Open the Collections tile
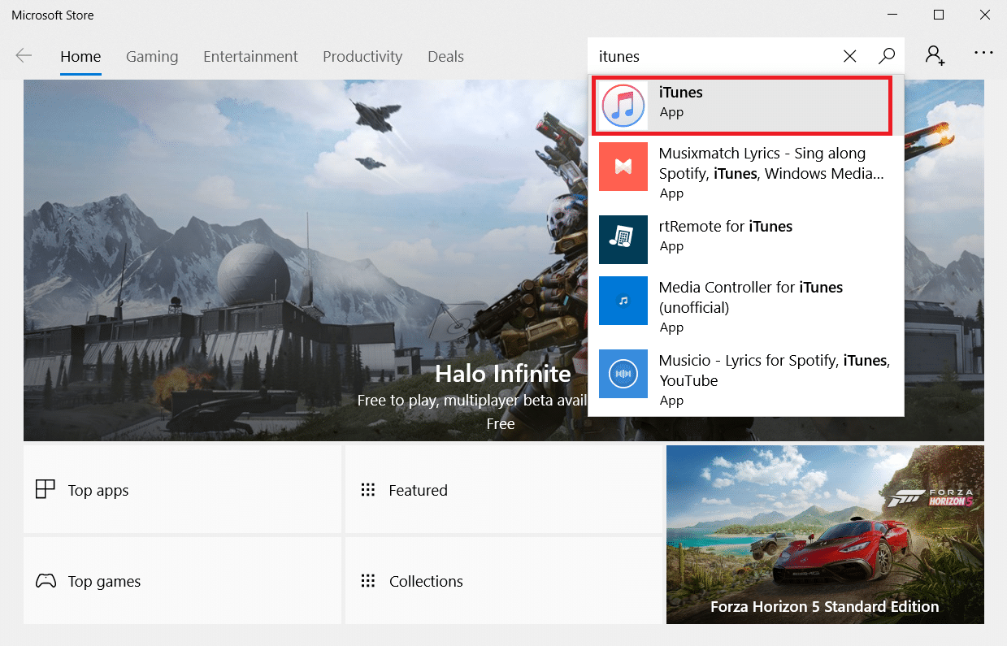The height and width of the screenshot is (646, 1007). (x=503, y=581)
